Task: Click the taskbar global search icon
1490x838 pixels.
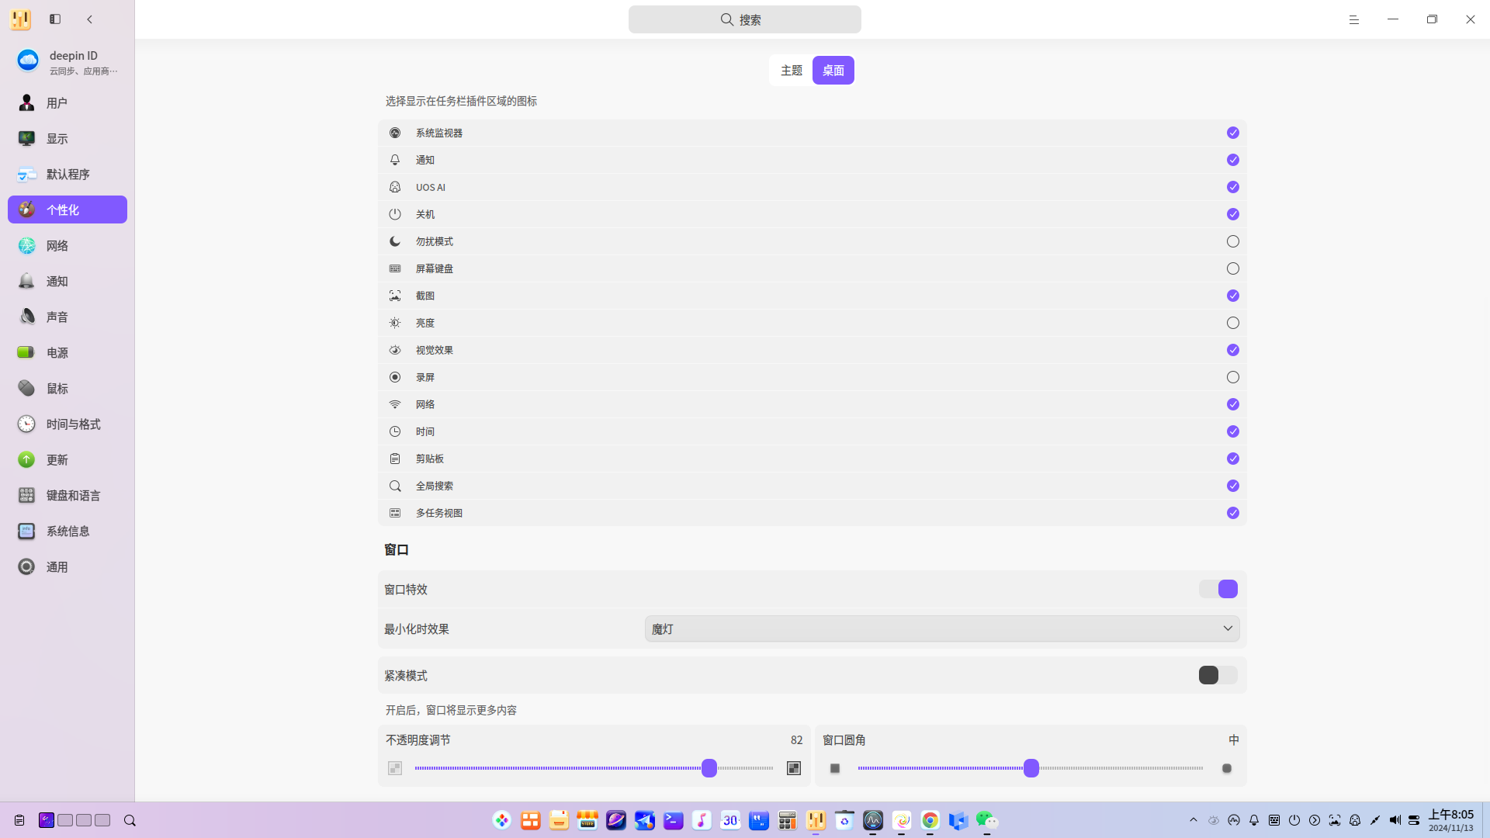Action: 130,820
